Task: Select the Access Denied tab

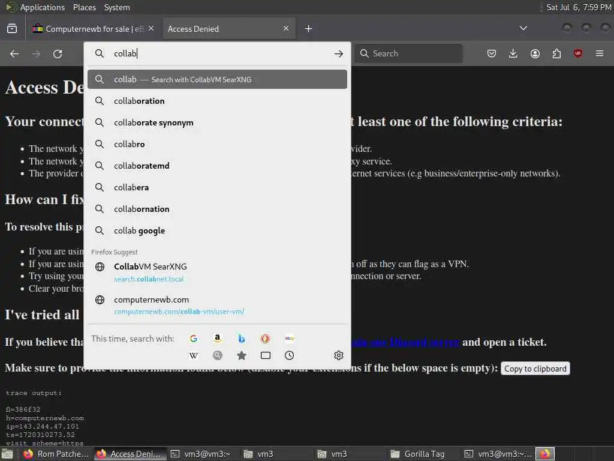Action: 228,29
